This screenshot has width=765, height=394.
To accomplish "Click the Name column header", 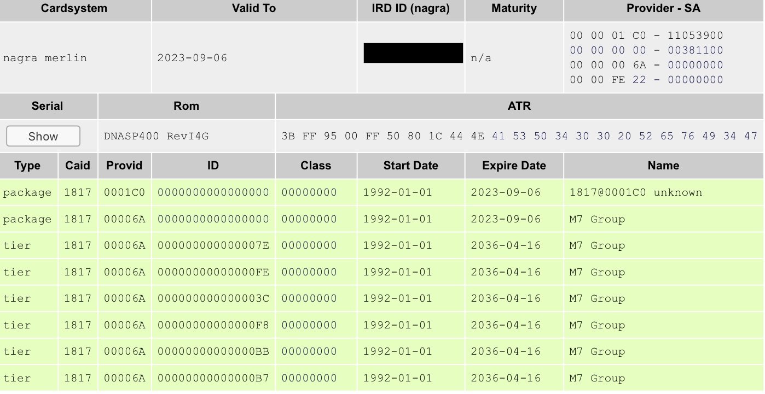I will pos(663,166).
